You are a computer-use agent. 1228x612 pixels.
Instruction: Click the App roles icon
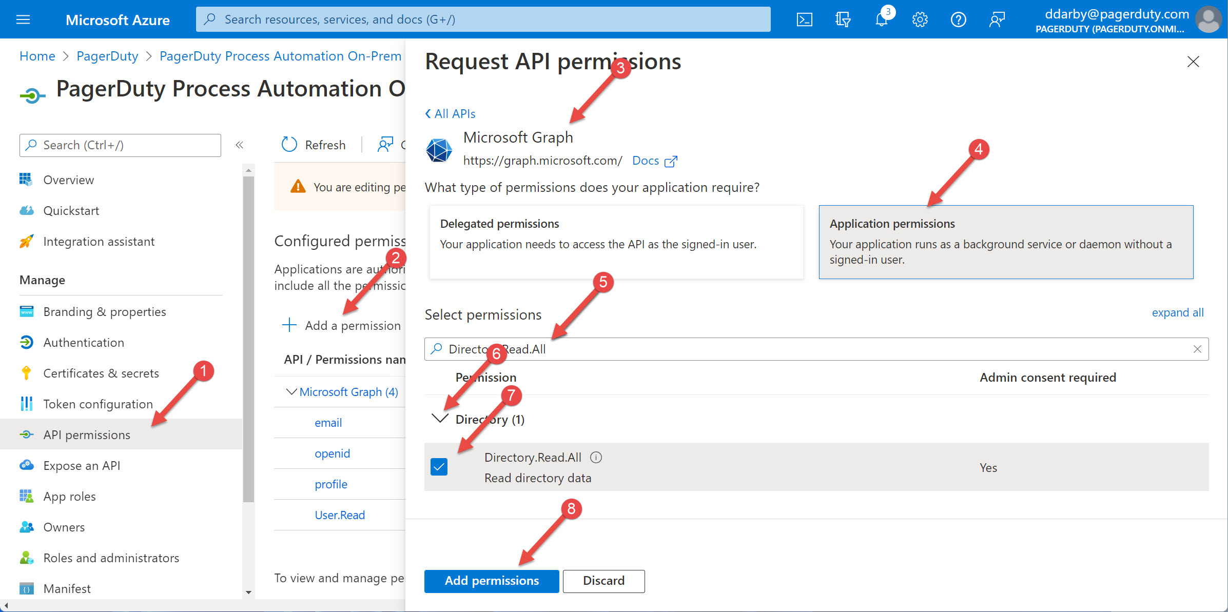coord(26,496)
